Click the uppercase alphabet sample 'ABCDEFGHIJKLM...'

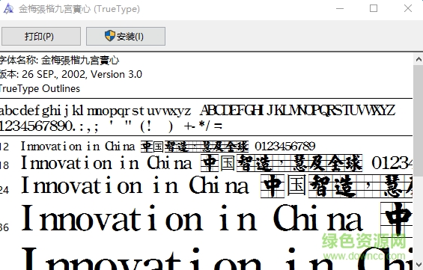point(297,110)
